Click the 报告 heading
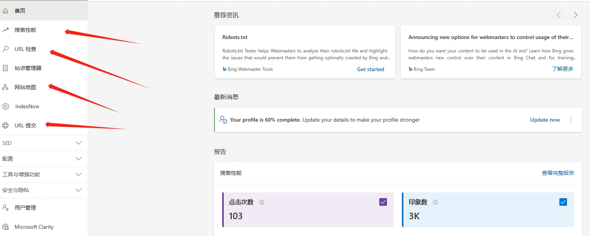Viewport: 590px width, 236px height. (220, 152)
